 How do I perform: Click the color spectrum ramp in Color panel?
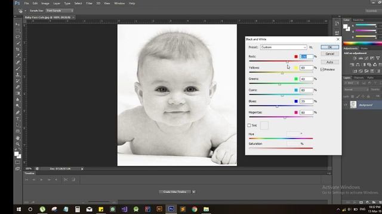click(x=362, y=43)
